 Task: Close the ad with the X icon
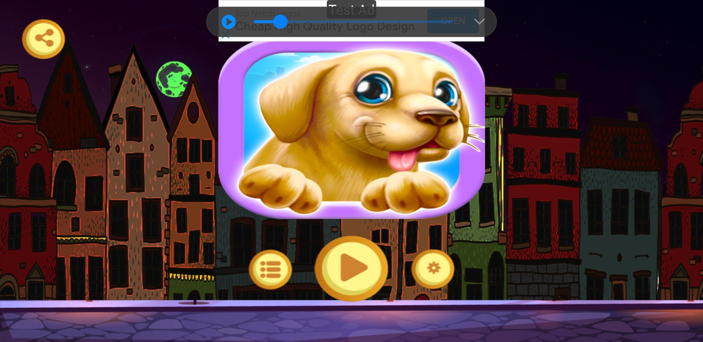225,35
